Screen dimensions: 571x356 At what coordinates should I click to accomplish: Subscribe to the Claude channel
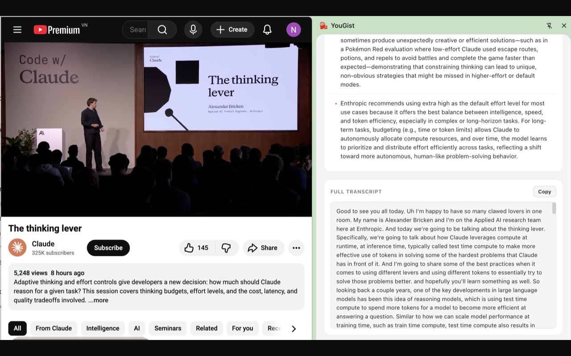coord(108,248)
